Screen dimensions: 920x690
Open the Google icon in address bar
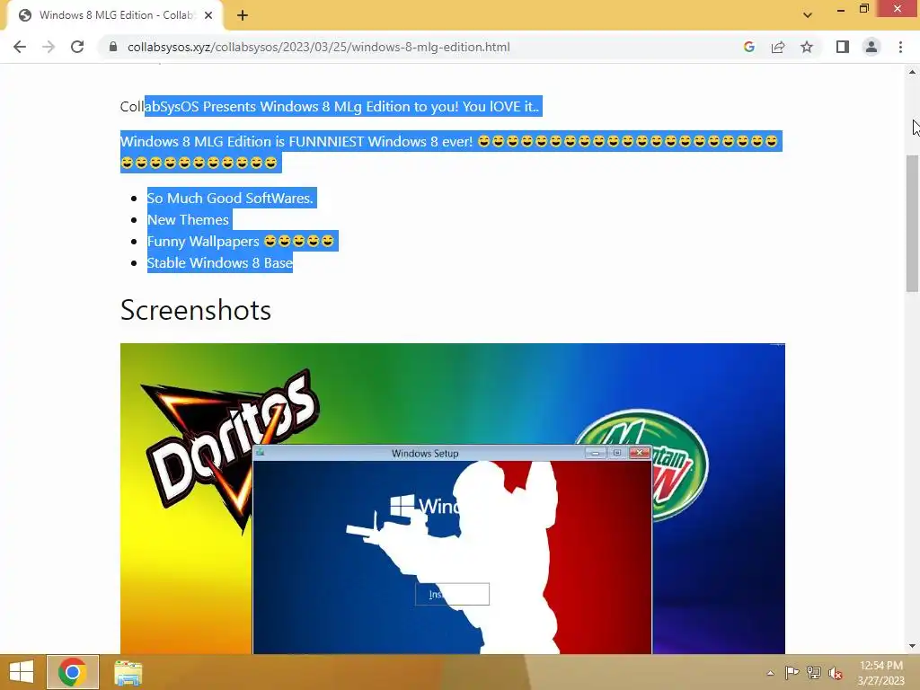coord(748,47)
